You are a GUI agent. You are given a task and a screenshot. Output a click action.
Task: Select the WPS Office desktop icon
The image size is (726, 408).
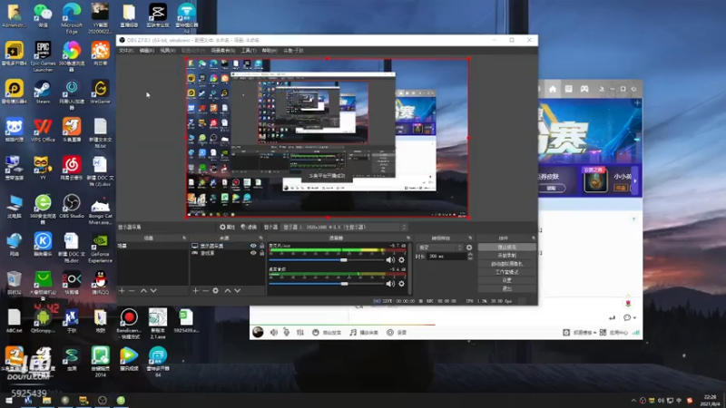[x=43, y=130]
